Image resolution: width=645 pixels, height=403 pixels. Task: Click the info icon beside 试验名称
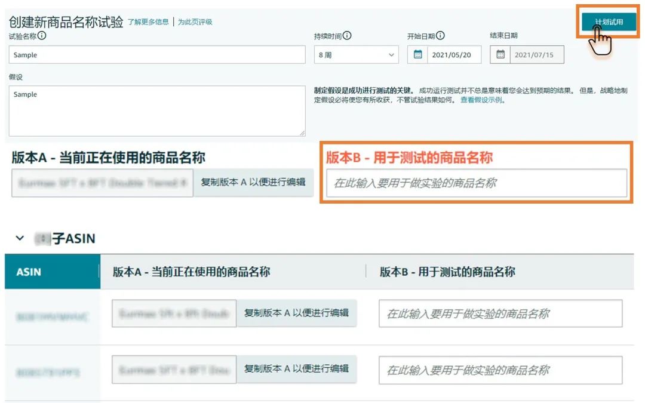pos(40,36)
